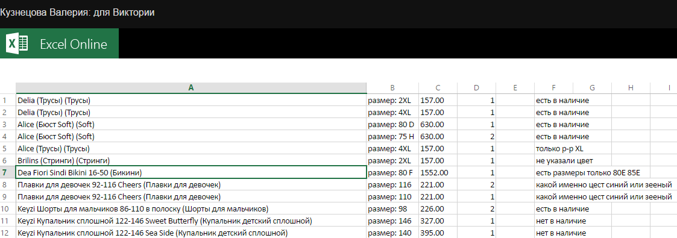The height and width of the screenshot is (238, 677).
Task: Select cell 'размер: 80 F'
Action: [392, 173]
